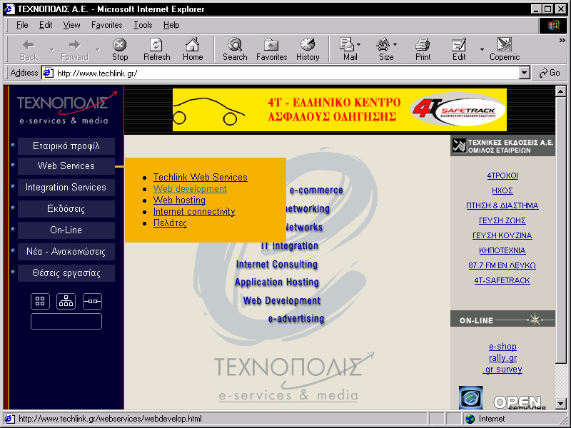
Task: Click the Internet zone status indicator
Action: [485, 419]
